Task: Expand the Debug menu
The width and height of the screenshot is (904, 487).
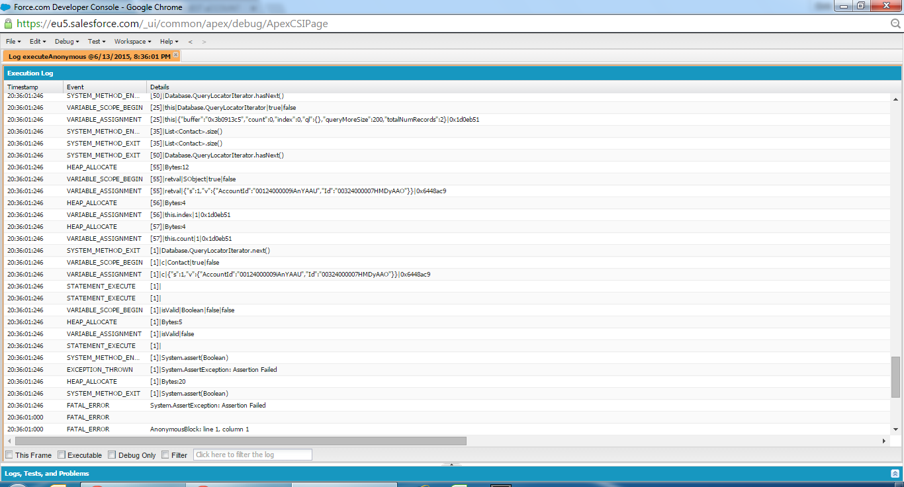Action: [67, 42]
